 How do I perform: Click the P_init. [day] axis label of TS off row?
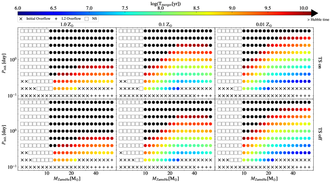tap(4, 134)
